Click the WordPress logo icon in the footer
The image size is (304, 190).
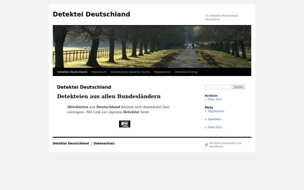click(206, 145)
